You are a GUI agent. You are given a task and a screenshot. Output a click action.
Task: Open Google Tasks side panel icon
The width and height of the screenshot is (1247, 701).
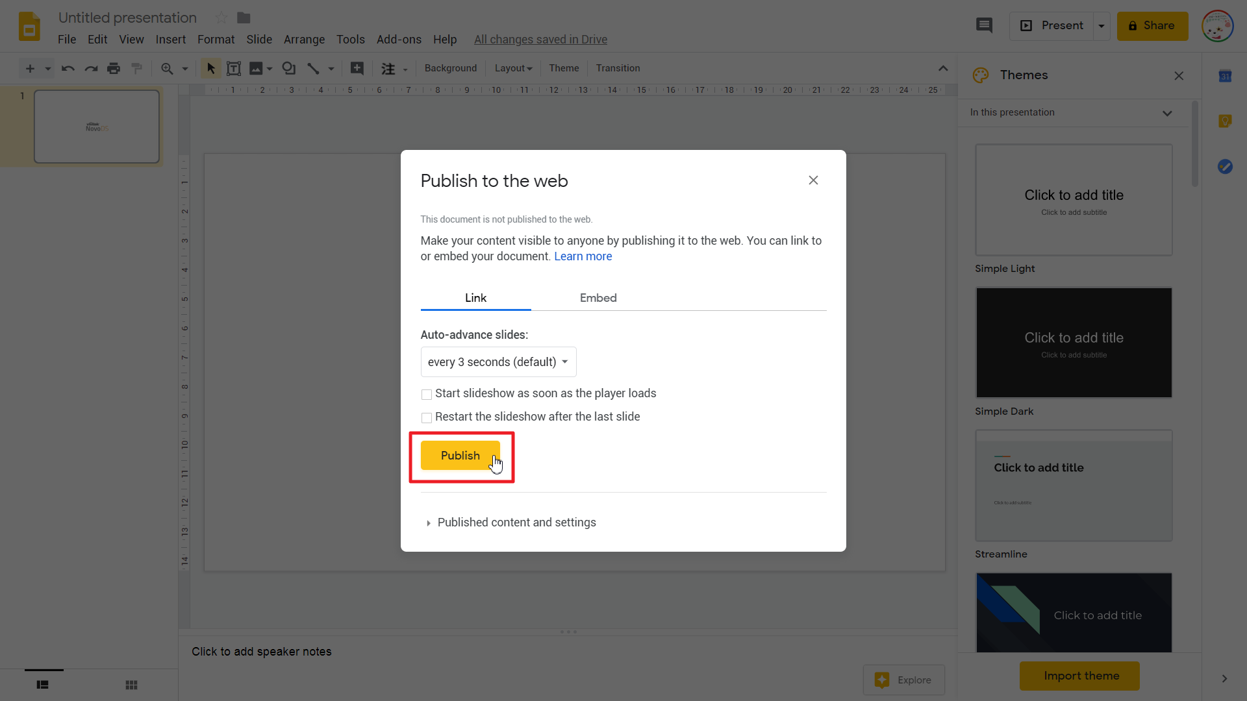pyautogui.click(x=1225, y=167)
